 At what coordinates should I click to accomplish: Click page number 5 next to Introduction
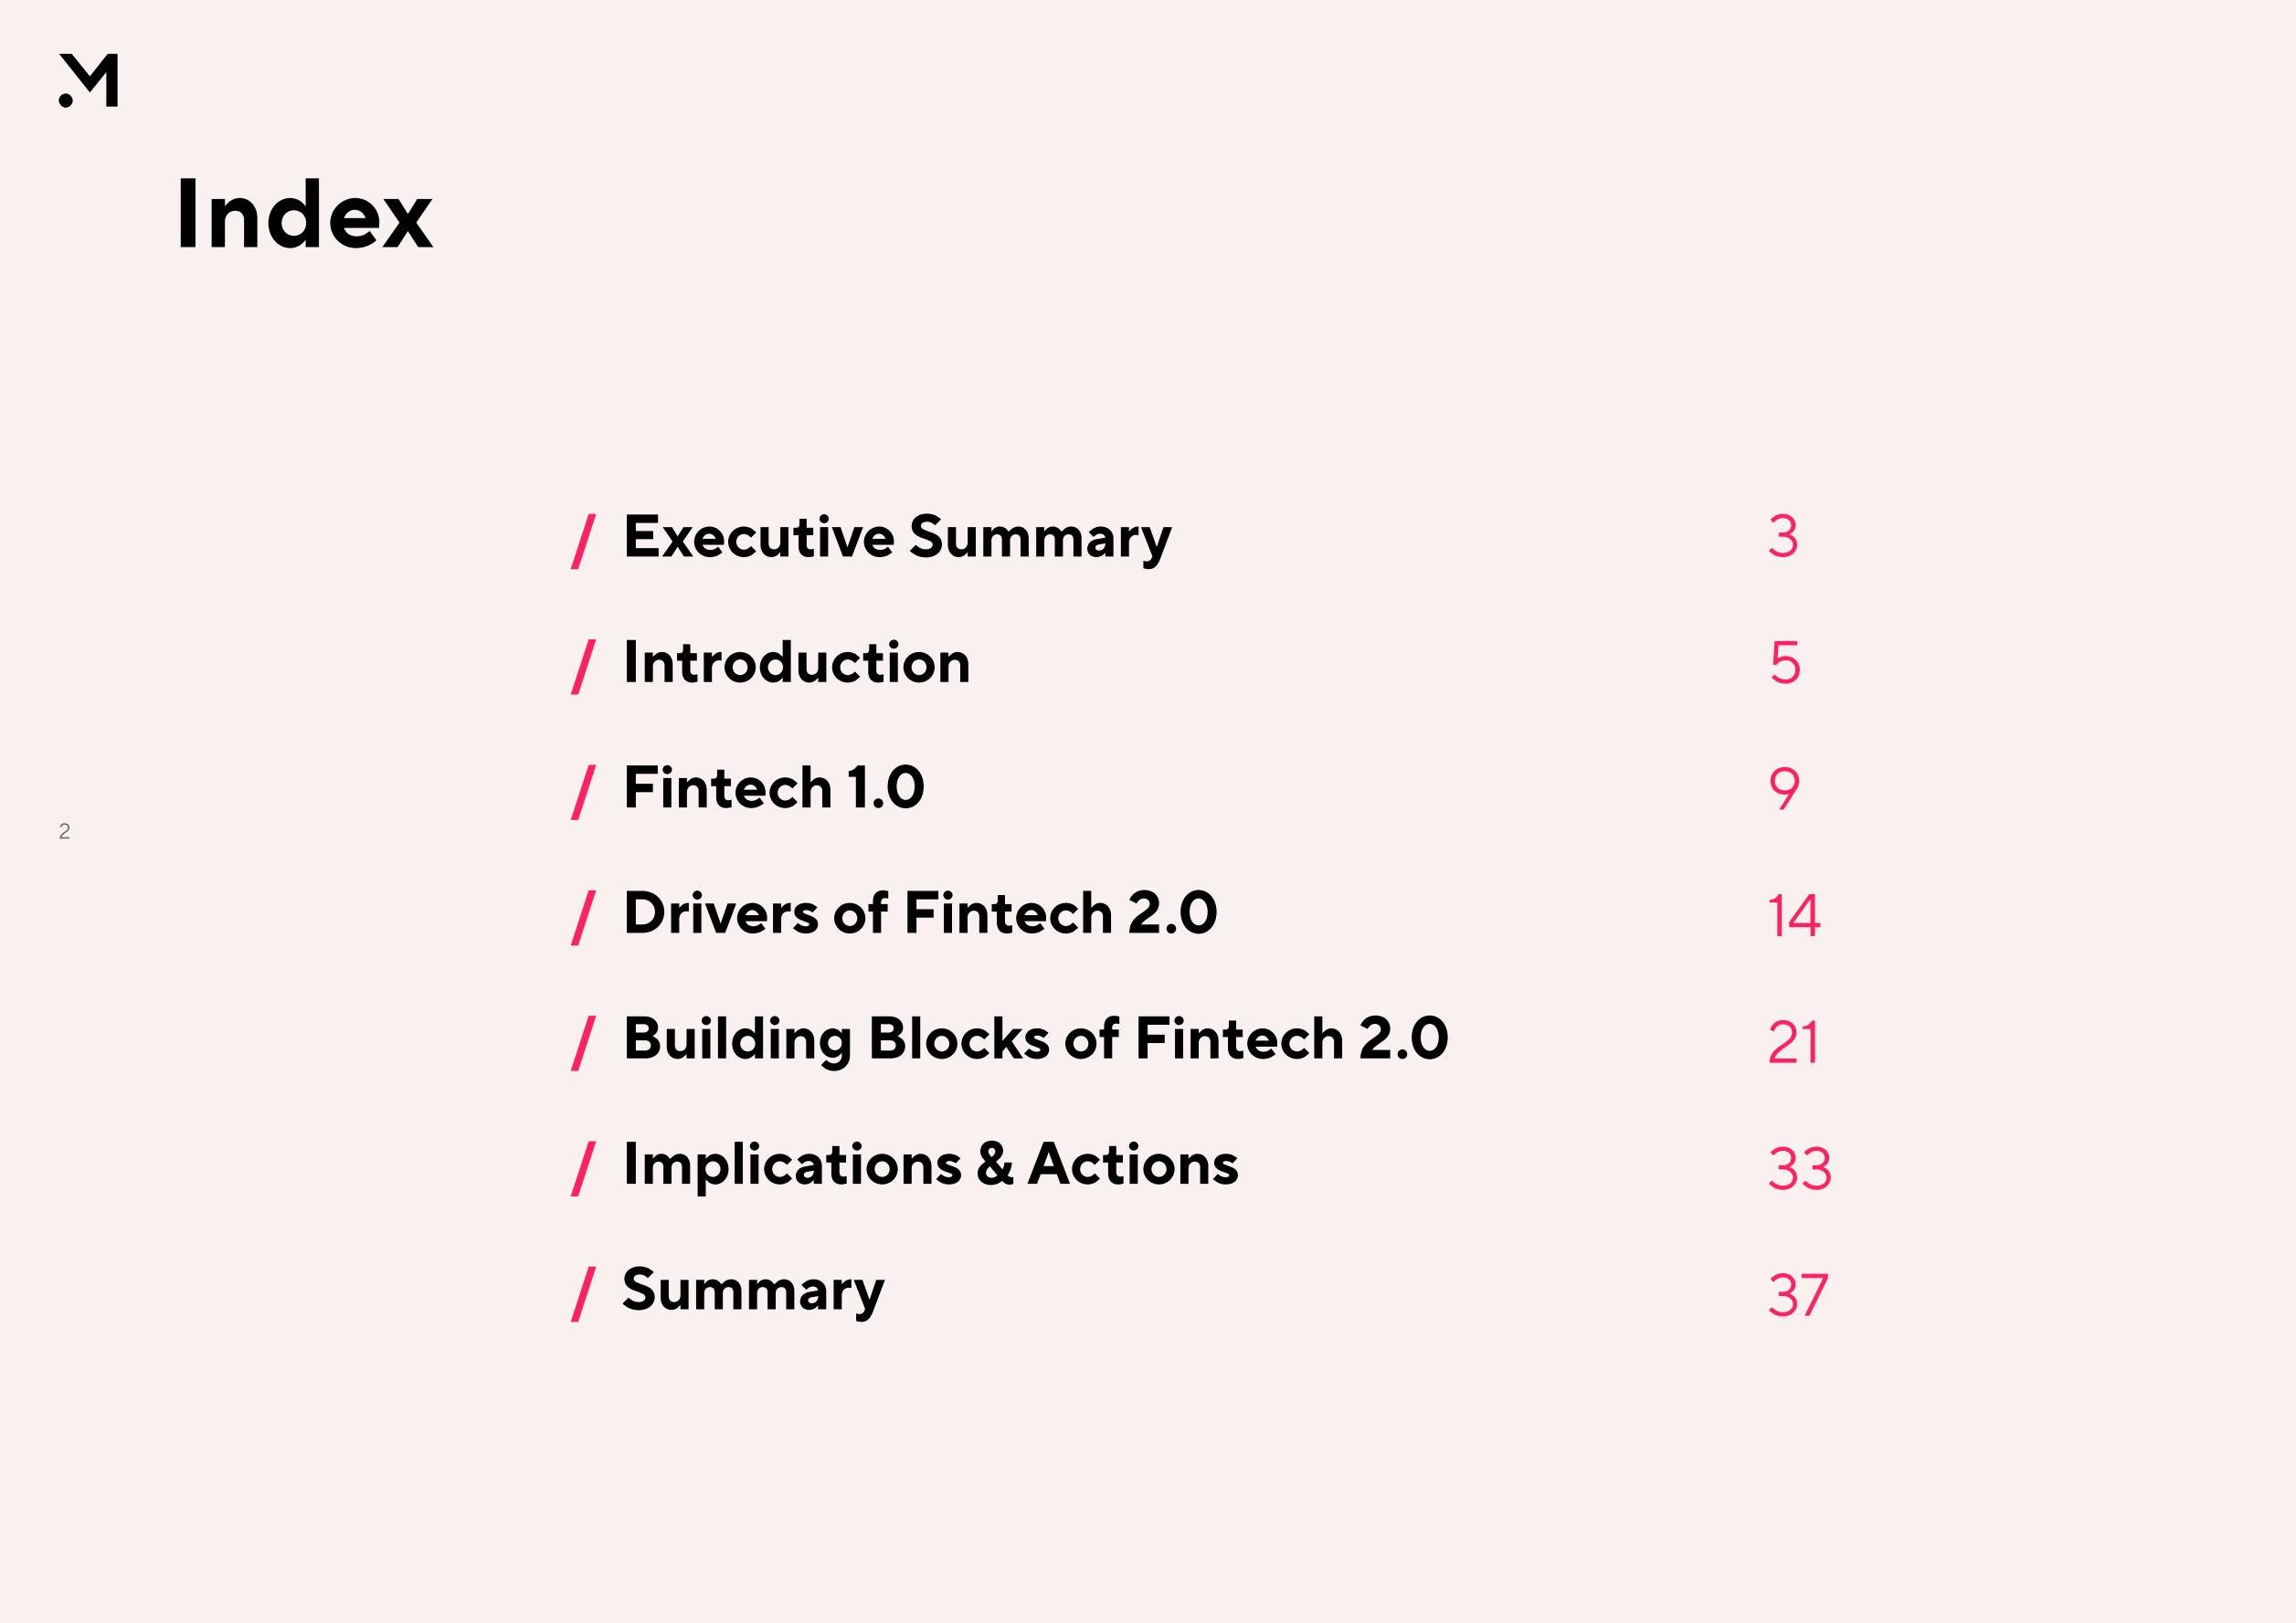[1785, 662]
